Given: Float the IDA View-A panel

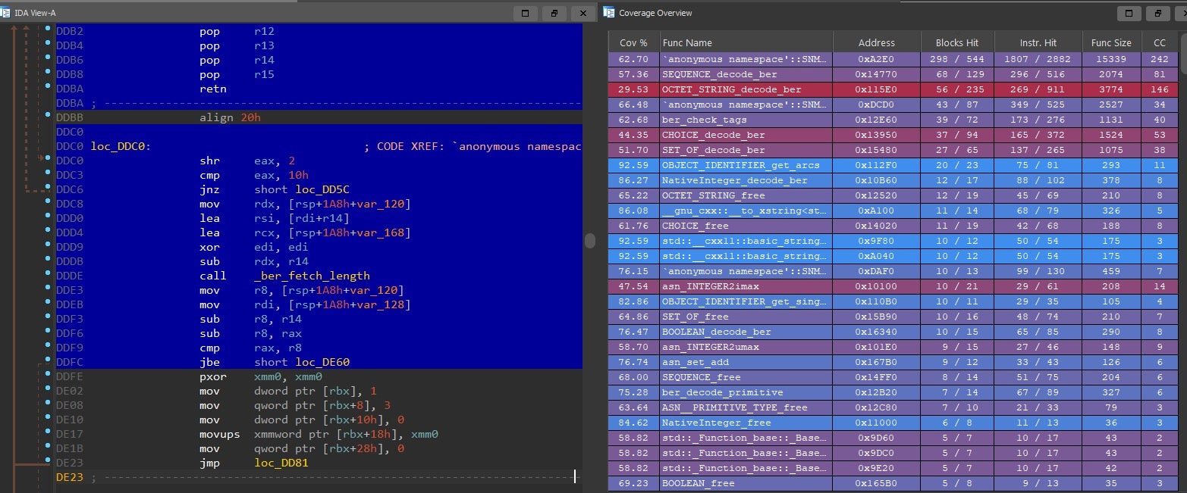Looking at the screenshot, I should point(554,13).
